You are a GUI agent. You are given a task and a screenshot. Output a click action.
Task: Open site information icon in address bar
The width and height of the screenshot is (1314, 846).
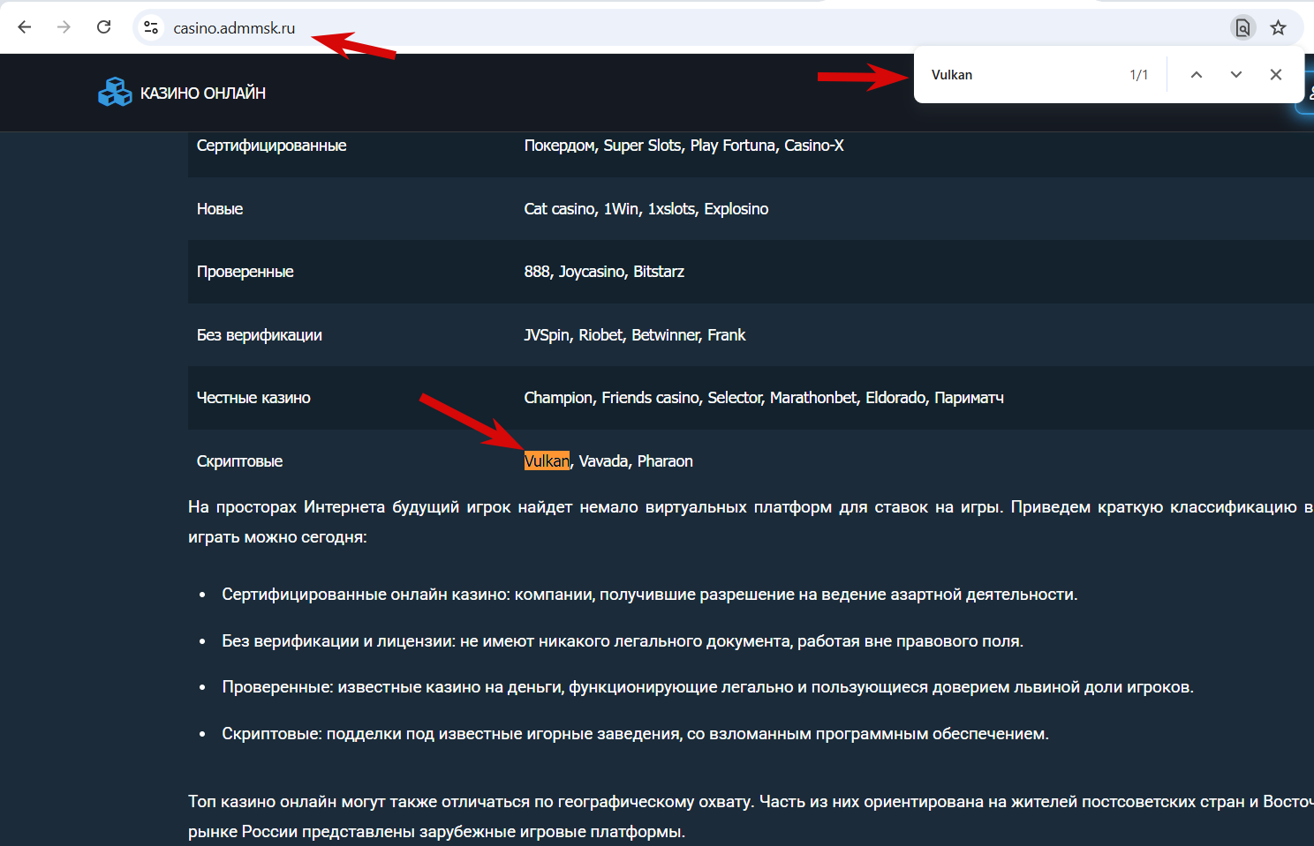coord(151,27)
